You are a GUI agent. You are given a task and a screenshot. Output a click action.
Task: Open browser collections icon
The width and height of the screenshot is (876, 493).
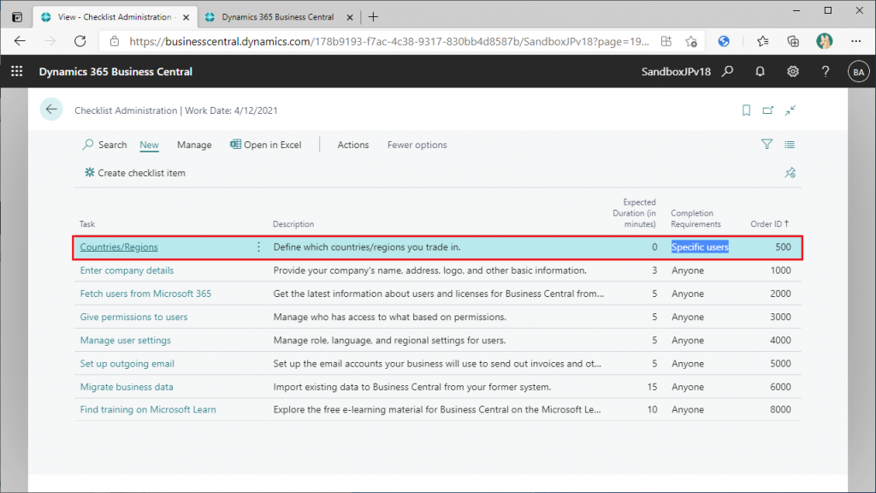point(793,41)
